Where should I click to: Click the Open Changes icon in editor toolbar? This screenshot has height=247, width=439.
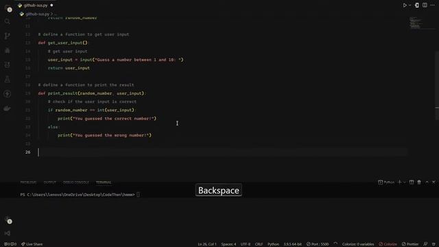tap(417, 5)
